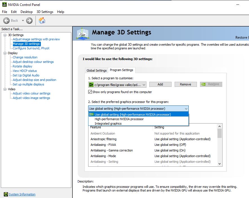
Task: Click the Remove button
Action: click(x=185, y=84)
